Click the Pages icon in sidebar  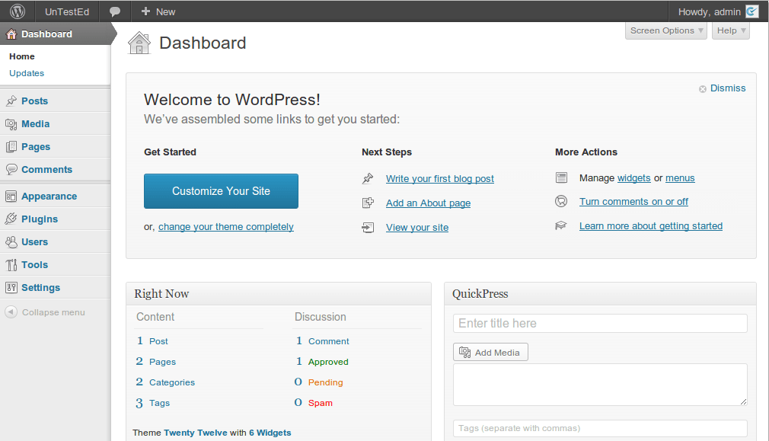click(11, 147)
